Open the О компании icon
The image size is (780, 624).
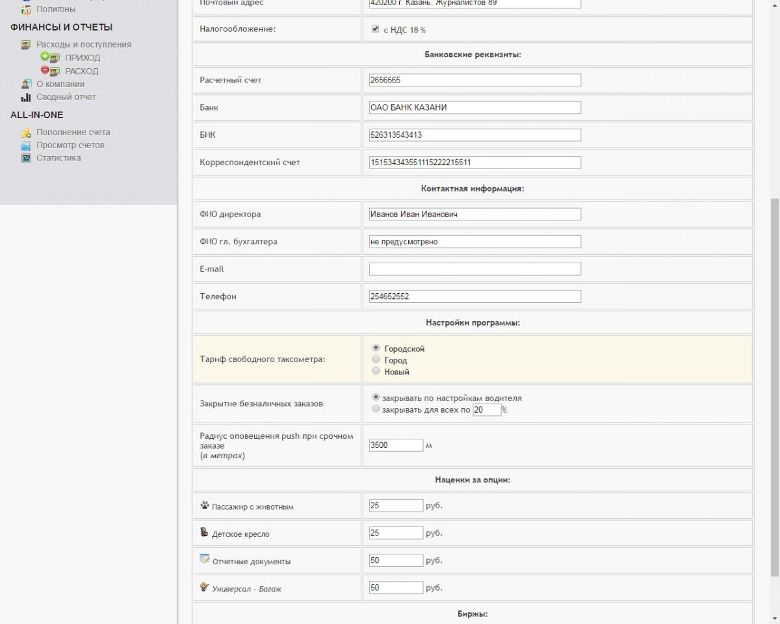point(26,84)
